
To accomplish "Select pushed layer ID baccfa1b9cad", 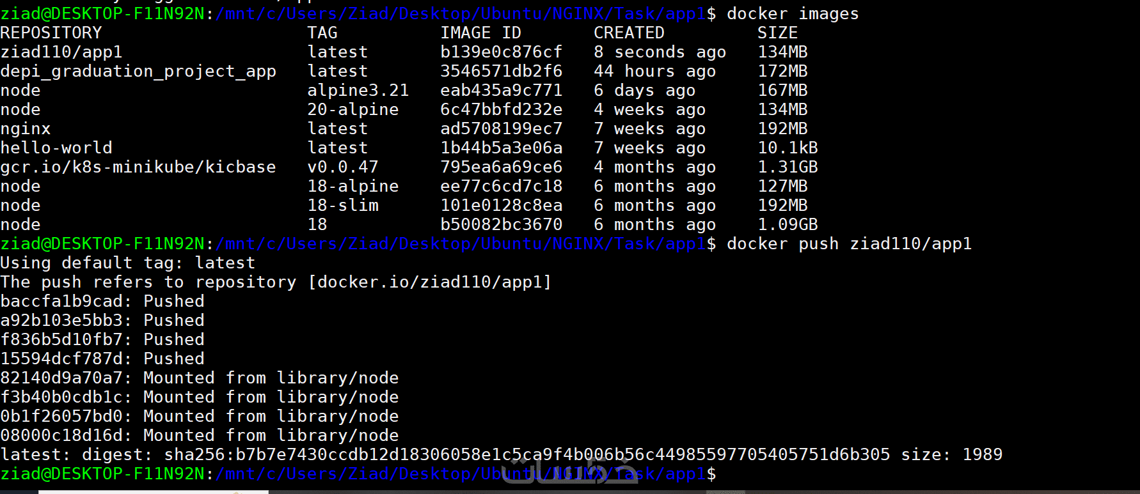I will 61,301.
